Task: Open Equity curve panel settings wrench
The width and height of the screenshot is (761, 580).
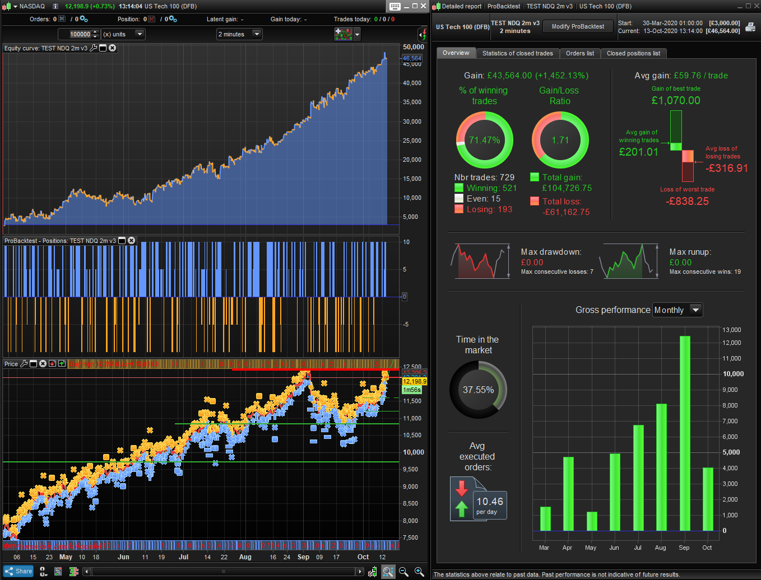Action: click(94, 48)
